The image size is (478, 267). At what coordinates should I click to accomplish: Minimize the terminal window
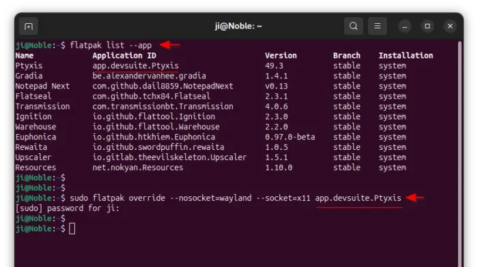pyautogui.click(x=404, y=27)
